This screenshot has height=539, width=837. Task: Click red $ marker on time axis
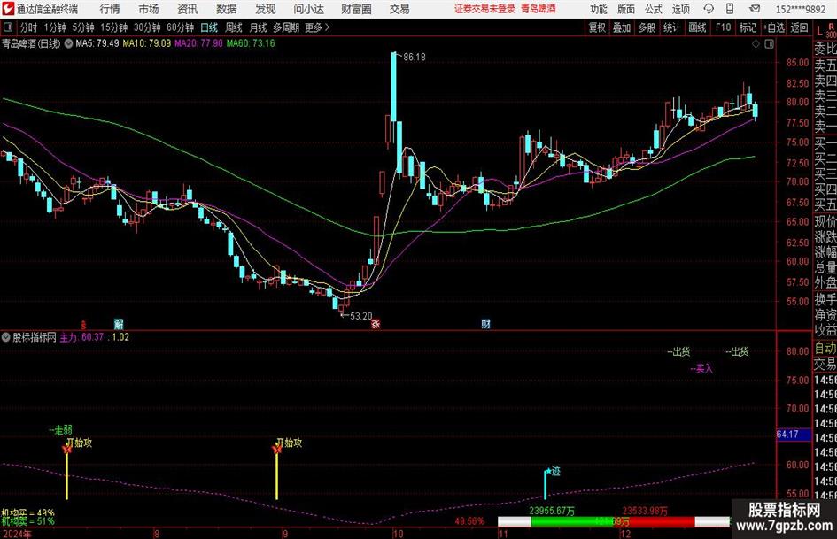click(x=83, y=324)
